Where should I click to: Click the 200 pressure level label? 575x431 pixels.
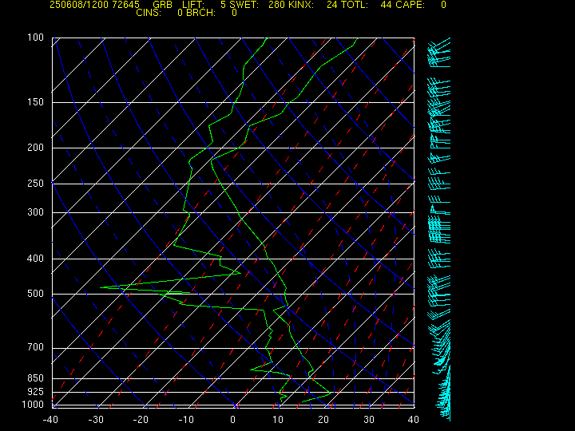36,148
